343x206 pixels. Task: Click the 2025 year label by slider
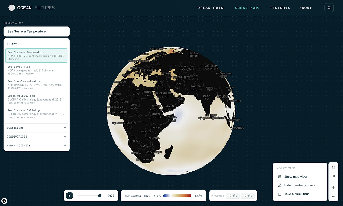[111, 196]
